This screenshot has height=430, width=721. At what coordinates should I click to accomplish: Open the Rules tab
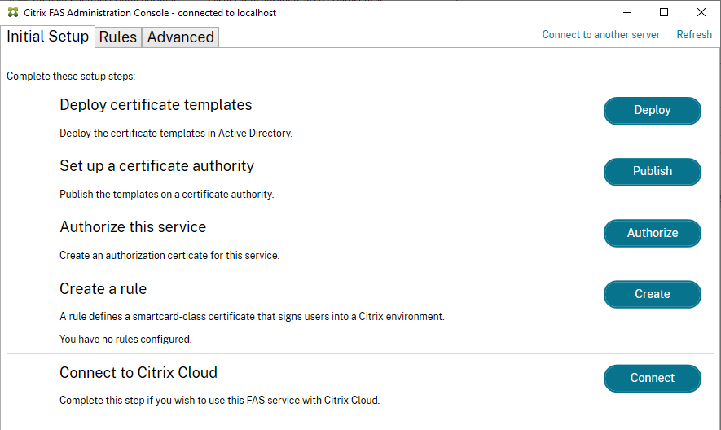(117, 37)
